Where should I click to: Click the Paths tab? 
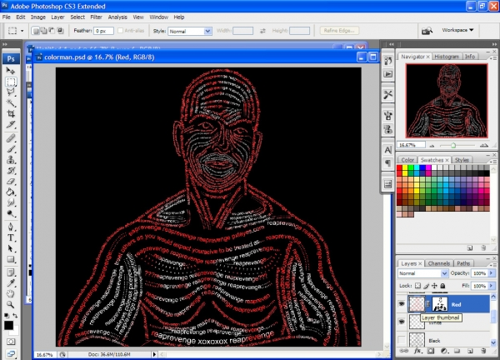pos(463,263)
